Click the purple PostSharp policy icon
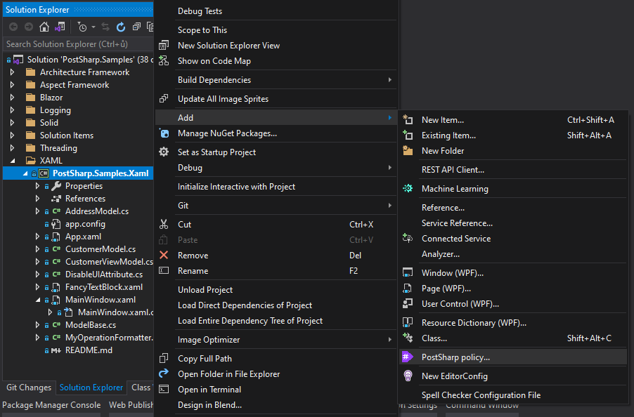Image resolution: width=634 pixels, height=417 pixels. (x=408, y=357)
